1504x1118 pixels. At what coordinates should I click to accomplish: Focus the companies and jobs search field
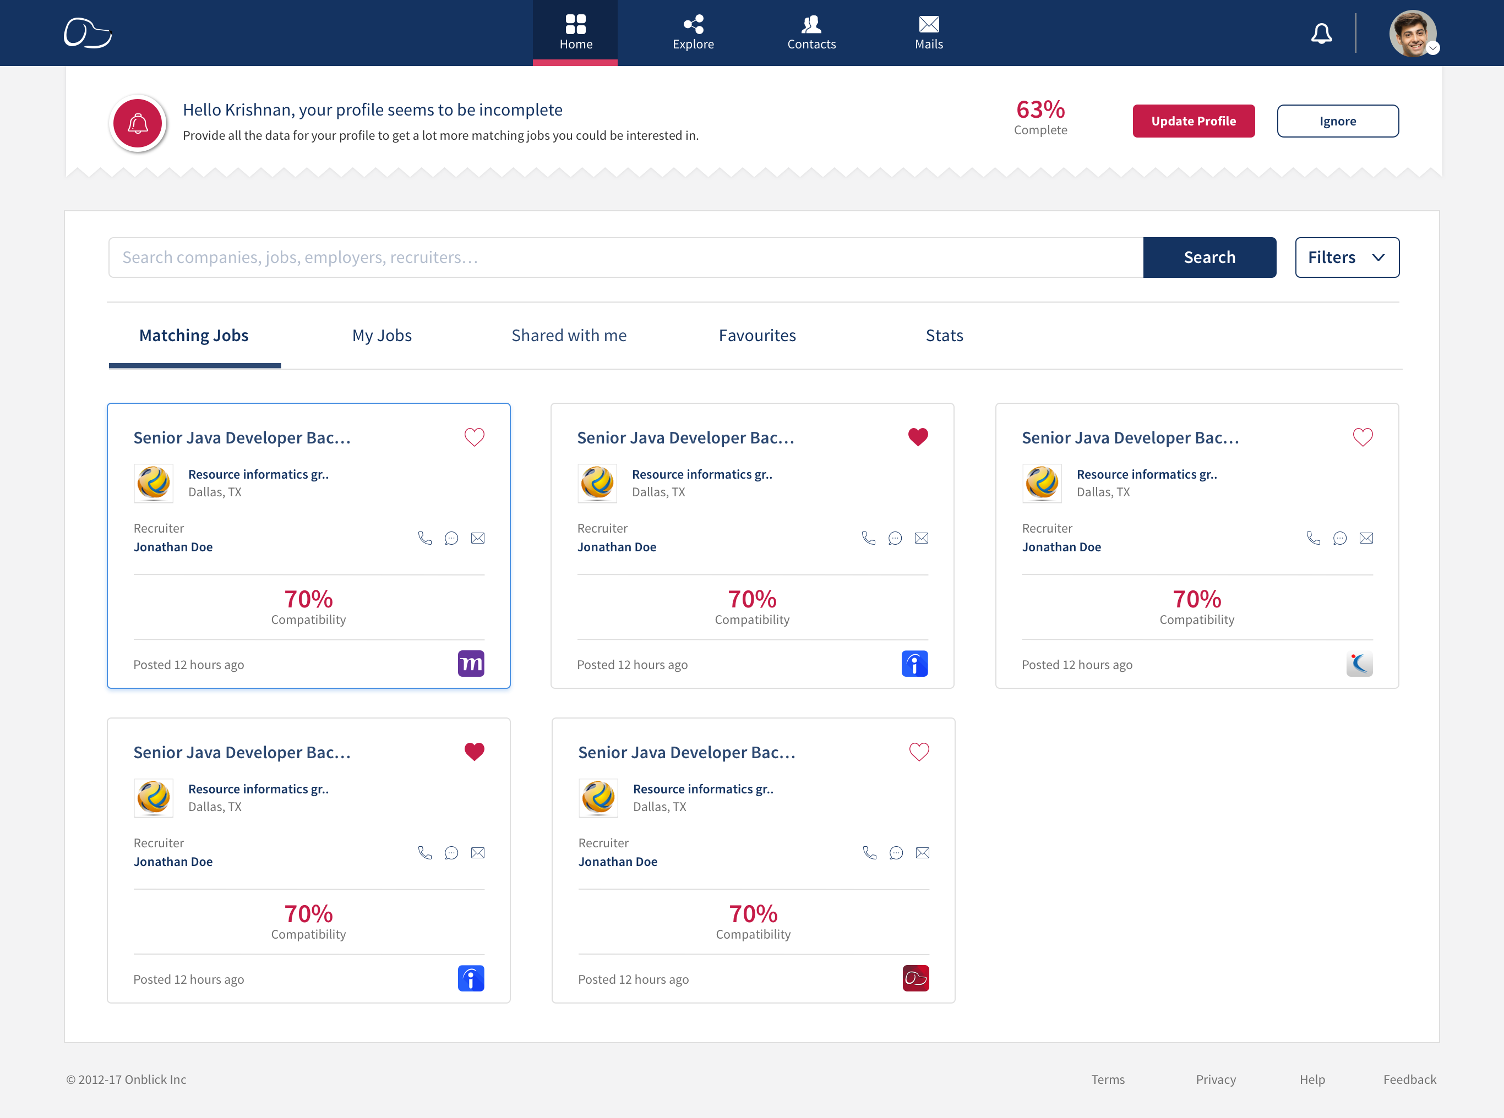click(x=625, y=257)
